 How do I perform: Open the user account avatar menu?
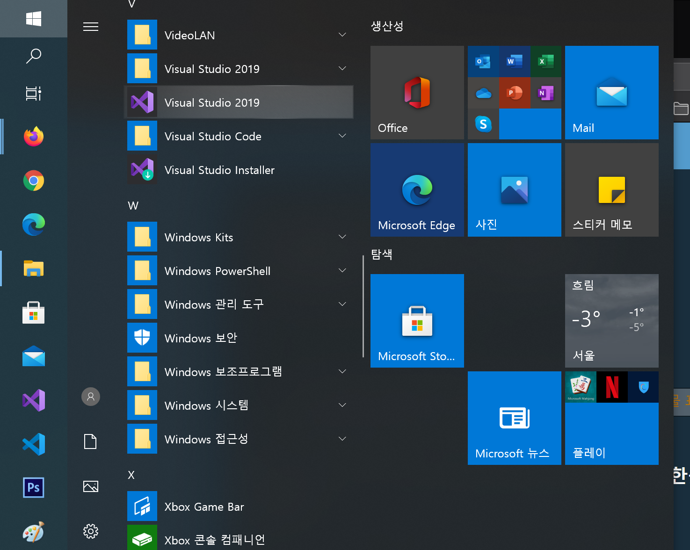click(91, 397)
